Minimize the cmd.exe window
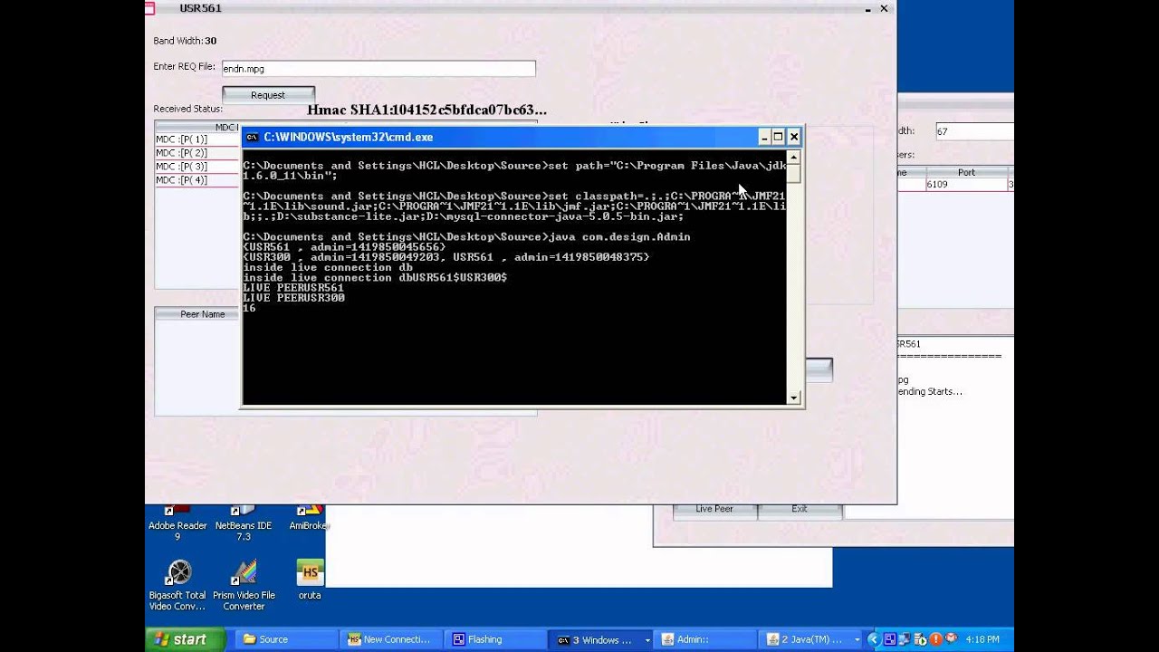Viewport: 1159px width, 652px height. pyautogui.click(x=764, y=137)
